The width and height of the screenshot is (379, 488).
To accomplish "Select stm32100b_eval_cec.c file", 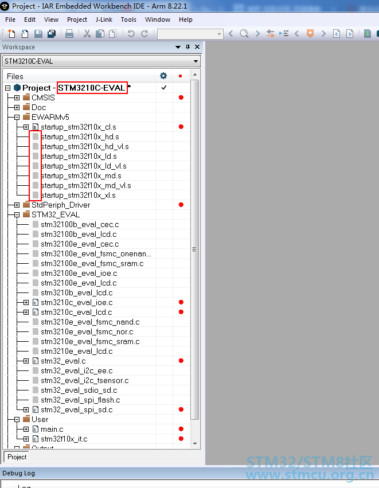I will point(80,225).
